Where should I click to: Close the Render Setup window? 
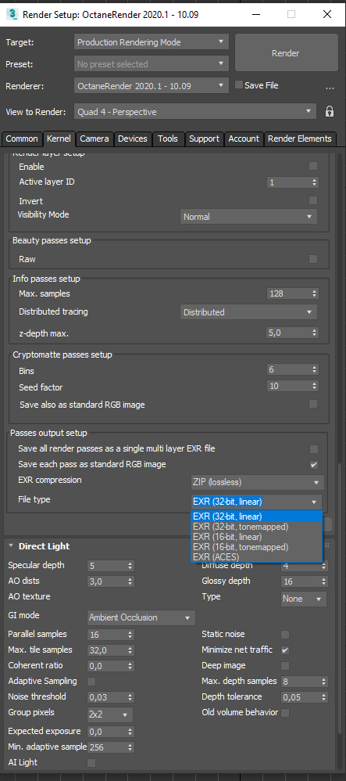coord(327,14)
